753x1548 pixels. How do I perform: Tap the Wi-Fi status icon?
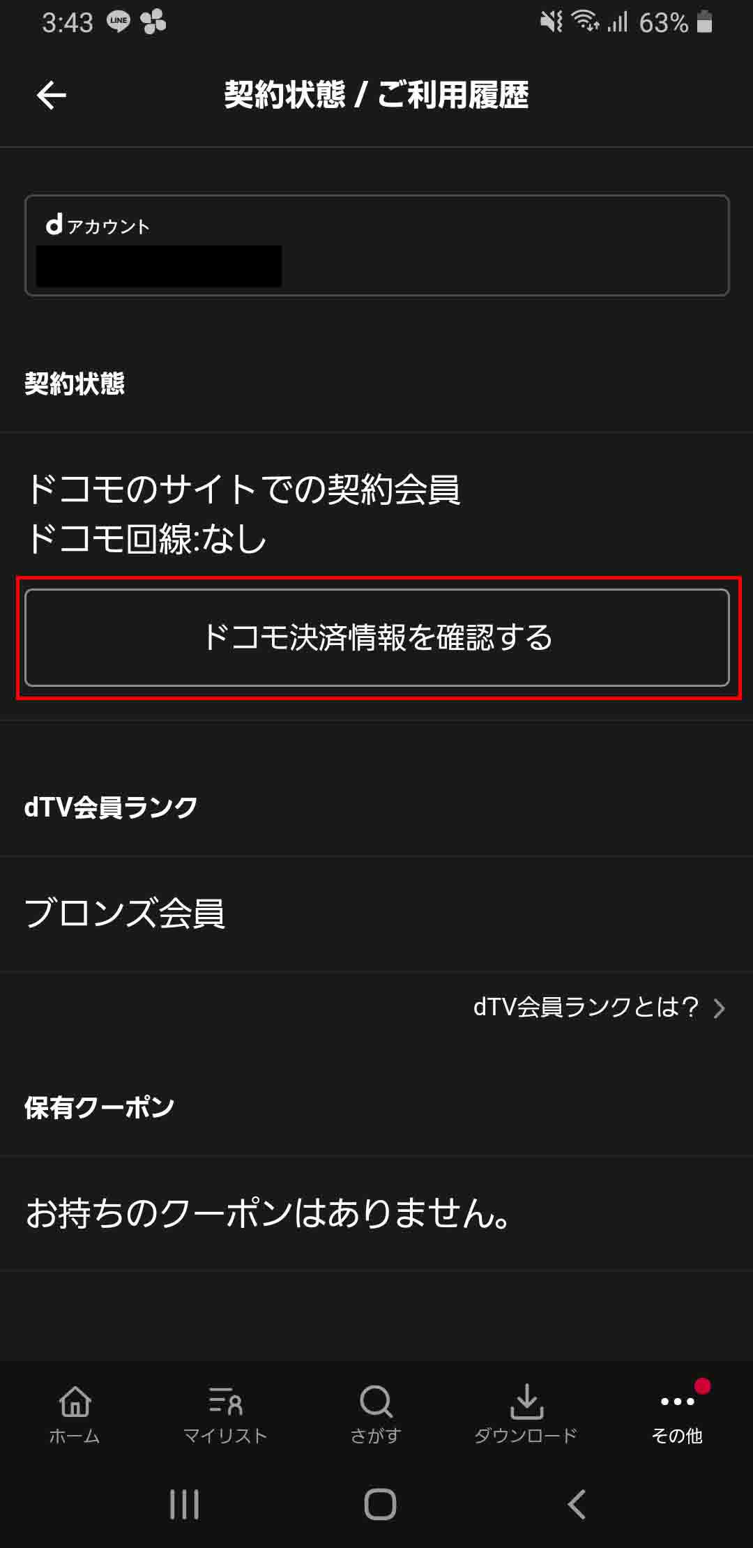586,22
